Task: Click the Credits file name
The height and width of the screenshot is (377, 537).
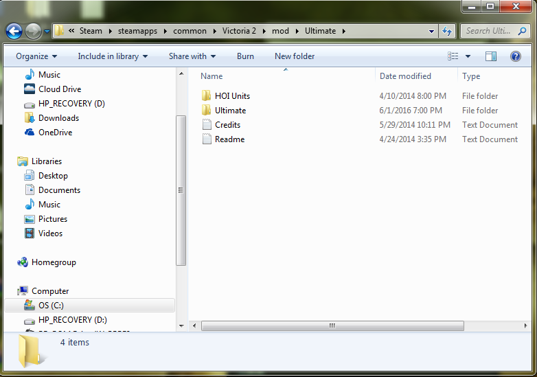Action: tap(227, 125)
